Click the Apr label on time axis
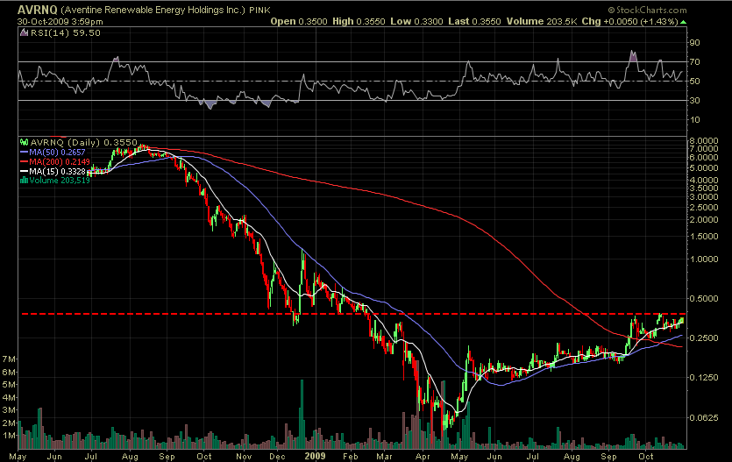732x462 pixels. click(423, 457)
